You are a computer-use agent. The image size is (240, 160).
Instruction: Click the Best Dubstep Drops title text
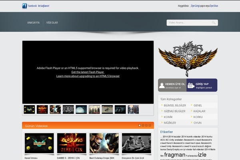pyautogui.click(x=102, y=158)
